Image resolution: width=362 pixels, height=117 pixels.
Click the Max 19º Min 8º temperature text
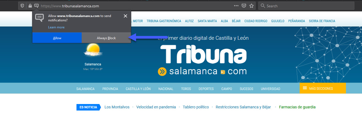pyautogui.click(x=93, y=69)
